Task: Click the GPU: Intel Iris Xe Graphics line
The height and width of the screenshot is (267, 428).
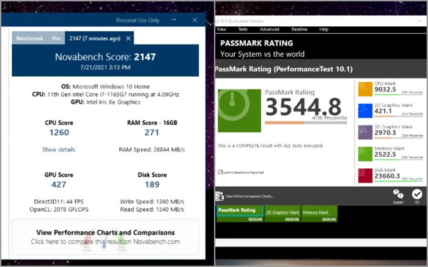Action: pos(105,102)
